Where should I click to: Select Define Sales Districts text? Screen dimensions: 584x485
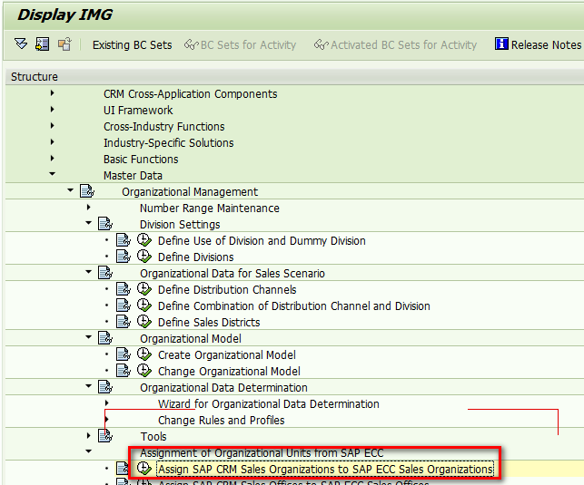pyautogui.click(x=209, y=323)
